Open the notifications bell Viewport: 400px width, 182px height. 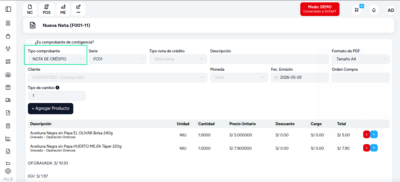(x=374, y=10)
